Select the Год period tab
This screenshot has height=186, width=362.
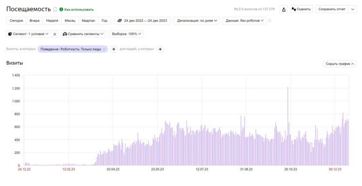pyautogui.click(x=104, y=21)
